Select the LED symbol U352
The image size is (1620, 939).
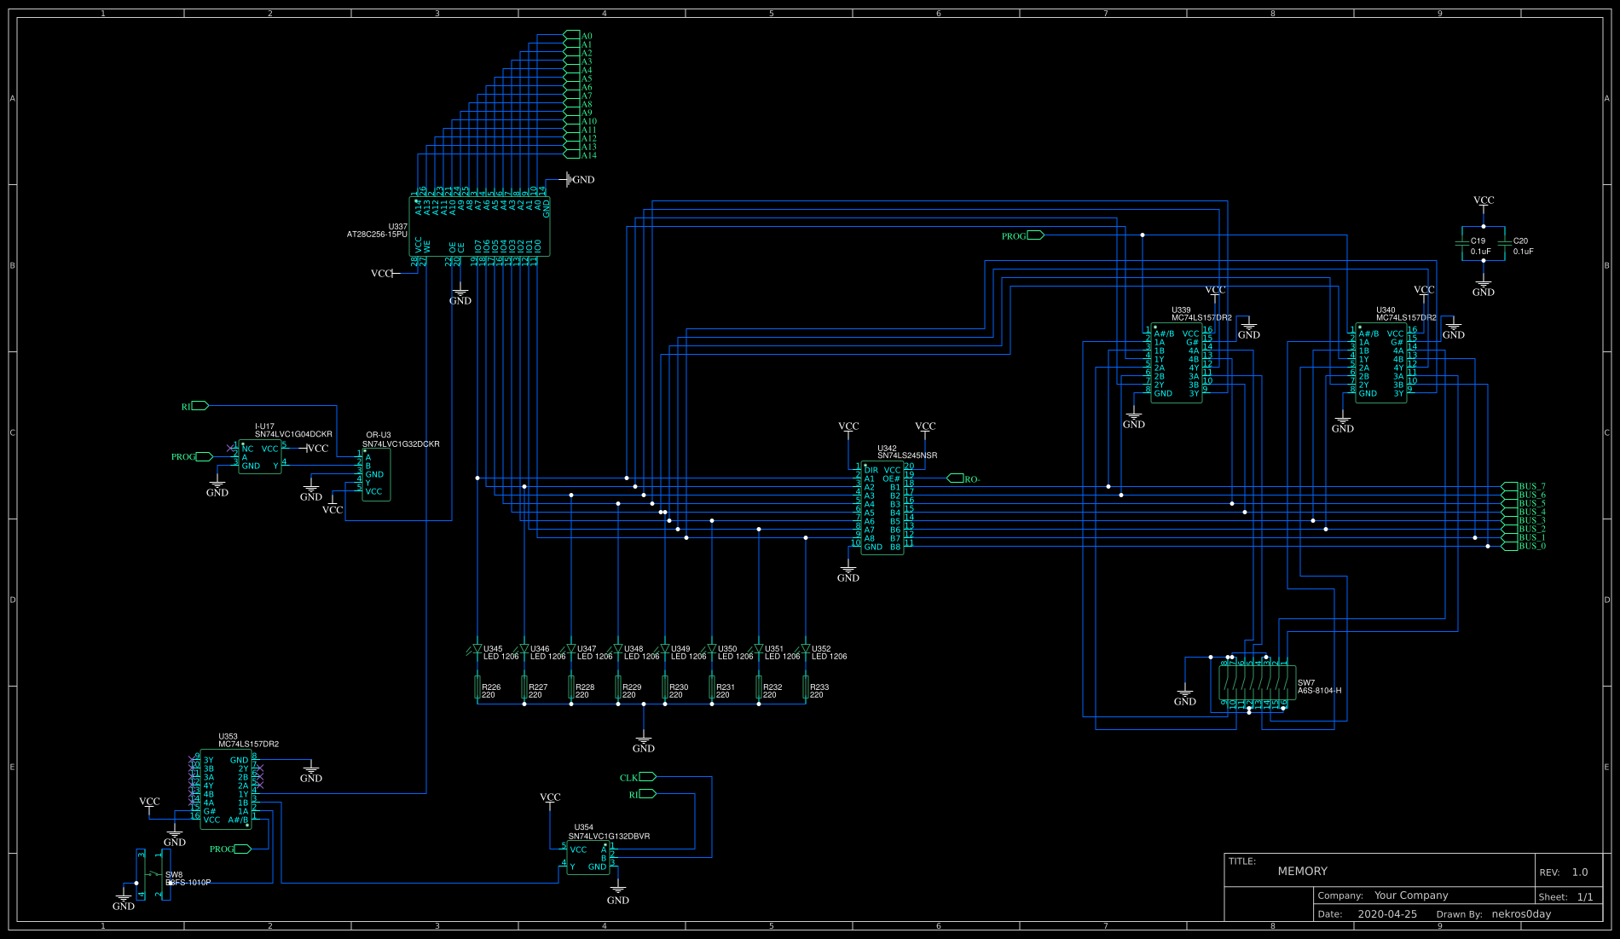[x=806, y=648]
